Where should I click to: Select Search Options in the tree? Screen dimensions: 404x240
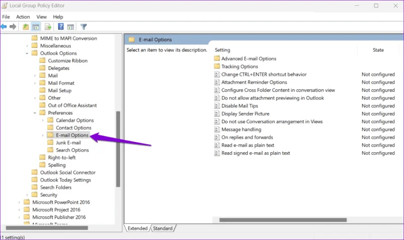coord(72,150)
